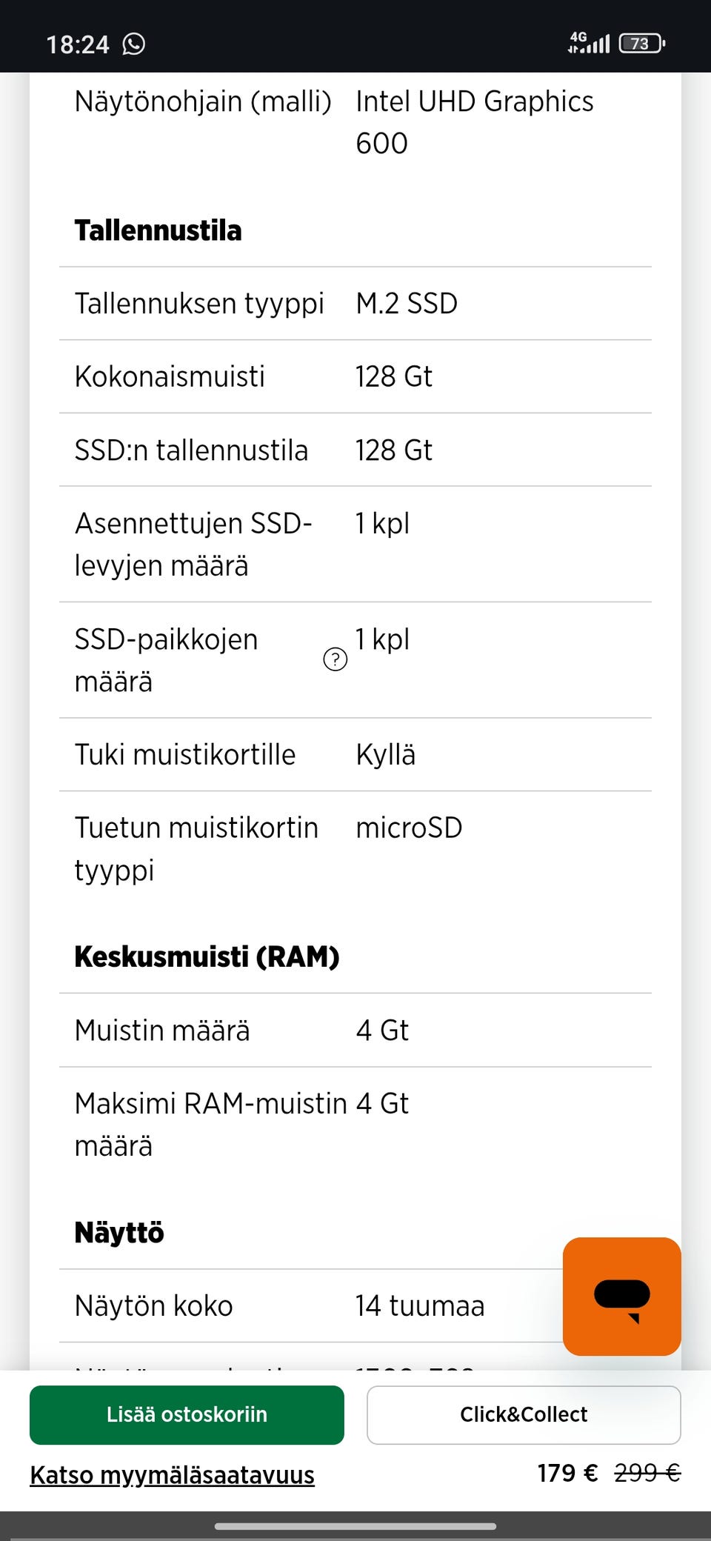Screen dimensions: 711x1541
Task: Choose the Click&Collect button
Action: coord(524,1414)
